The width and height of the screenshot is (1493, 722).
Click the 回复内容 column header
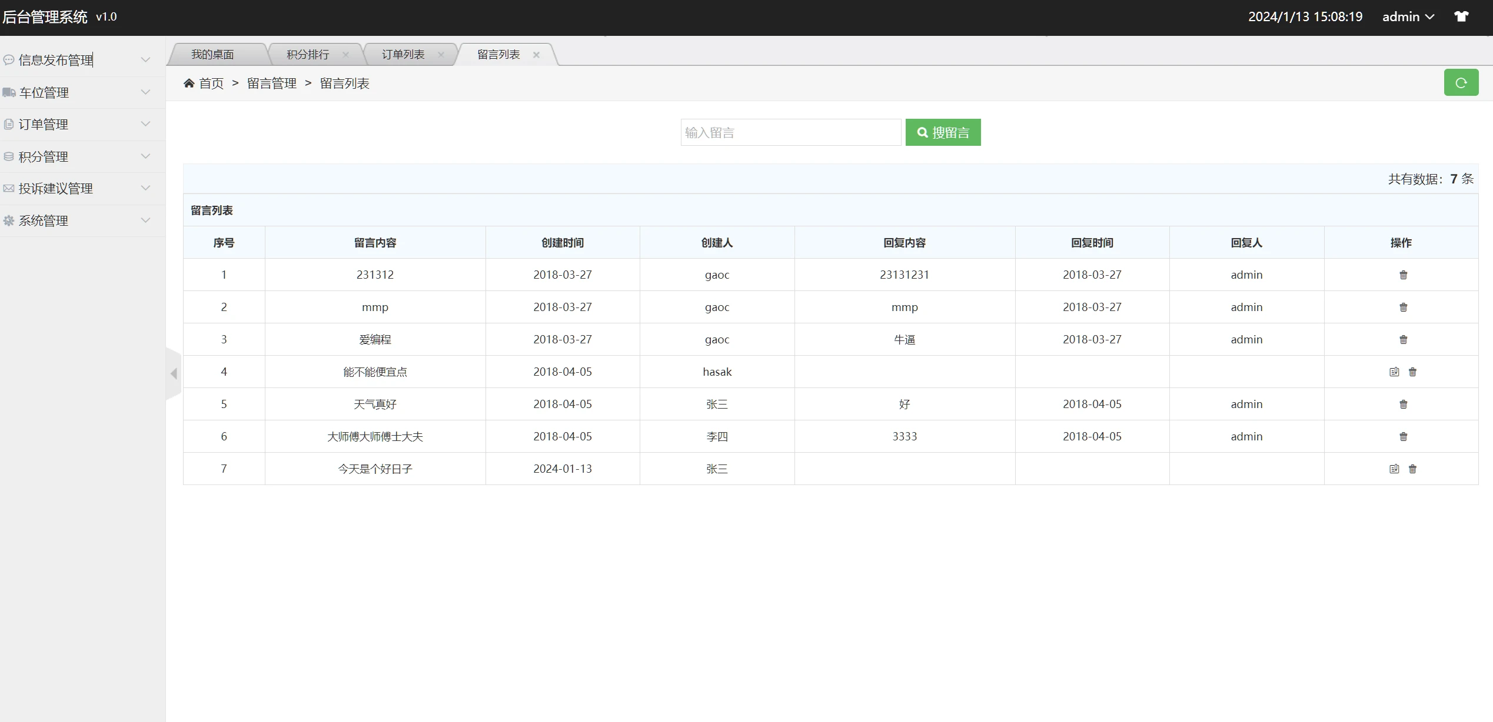coord(905,243)
